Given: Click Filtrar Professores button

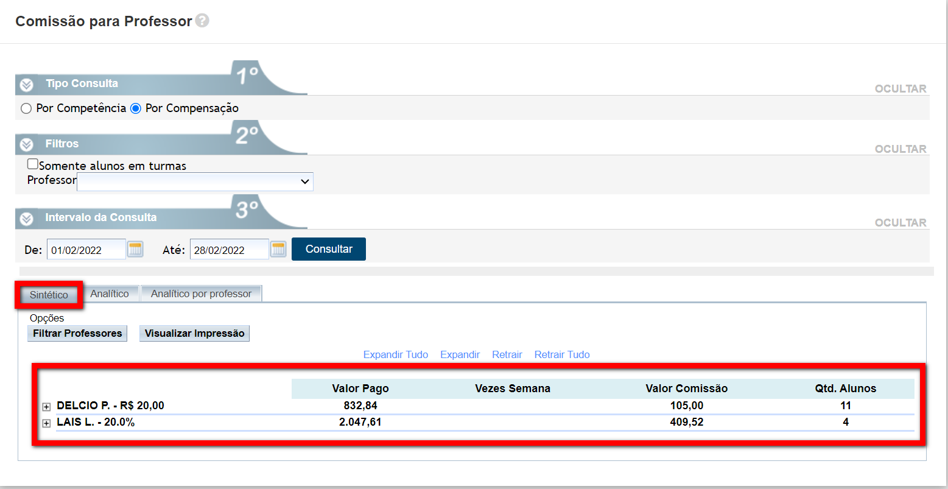Looking at the screenshot, I should [x=77, y=333].
